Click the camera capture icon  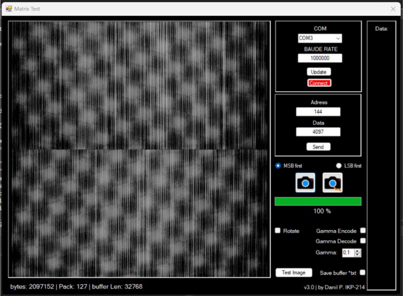(305, 183)
